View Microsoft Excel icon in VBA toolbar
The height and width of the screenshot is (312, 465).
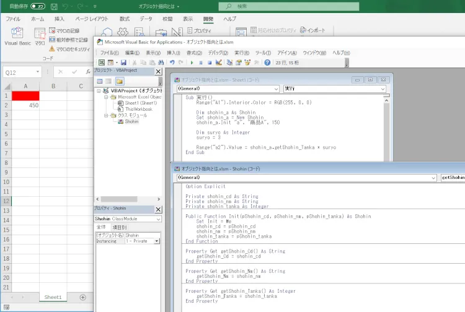pyautogui.click(x=102, y=63)
